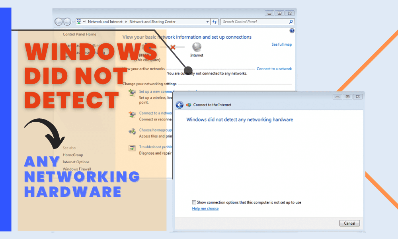The image size is (398, 239).
Task: Click 'Network and Sharing Center' breadcrumb
Action: (152, 22)
